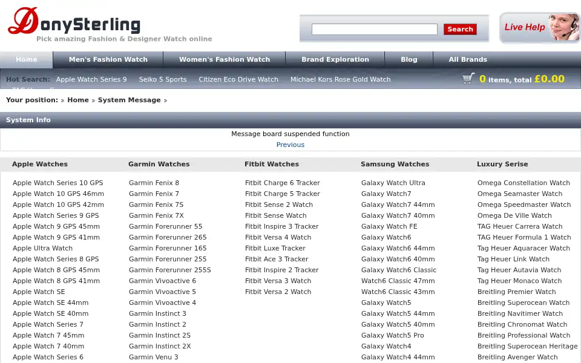Image resolution: width=581 pixels, height=363 pixels.
Task: Open Apple Watches category heading
Action: click(40, 164)
